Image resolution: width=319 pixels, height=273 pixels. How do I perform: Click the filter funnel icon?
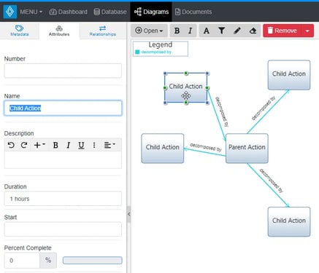[221, 31]
